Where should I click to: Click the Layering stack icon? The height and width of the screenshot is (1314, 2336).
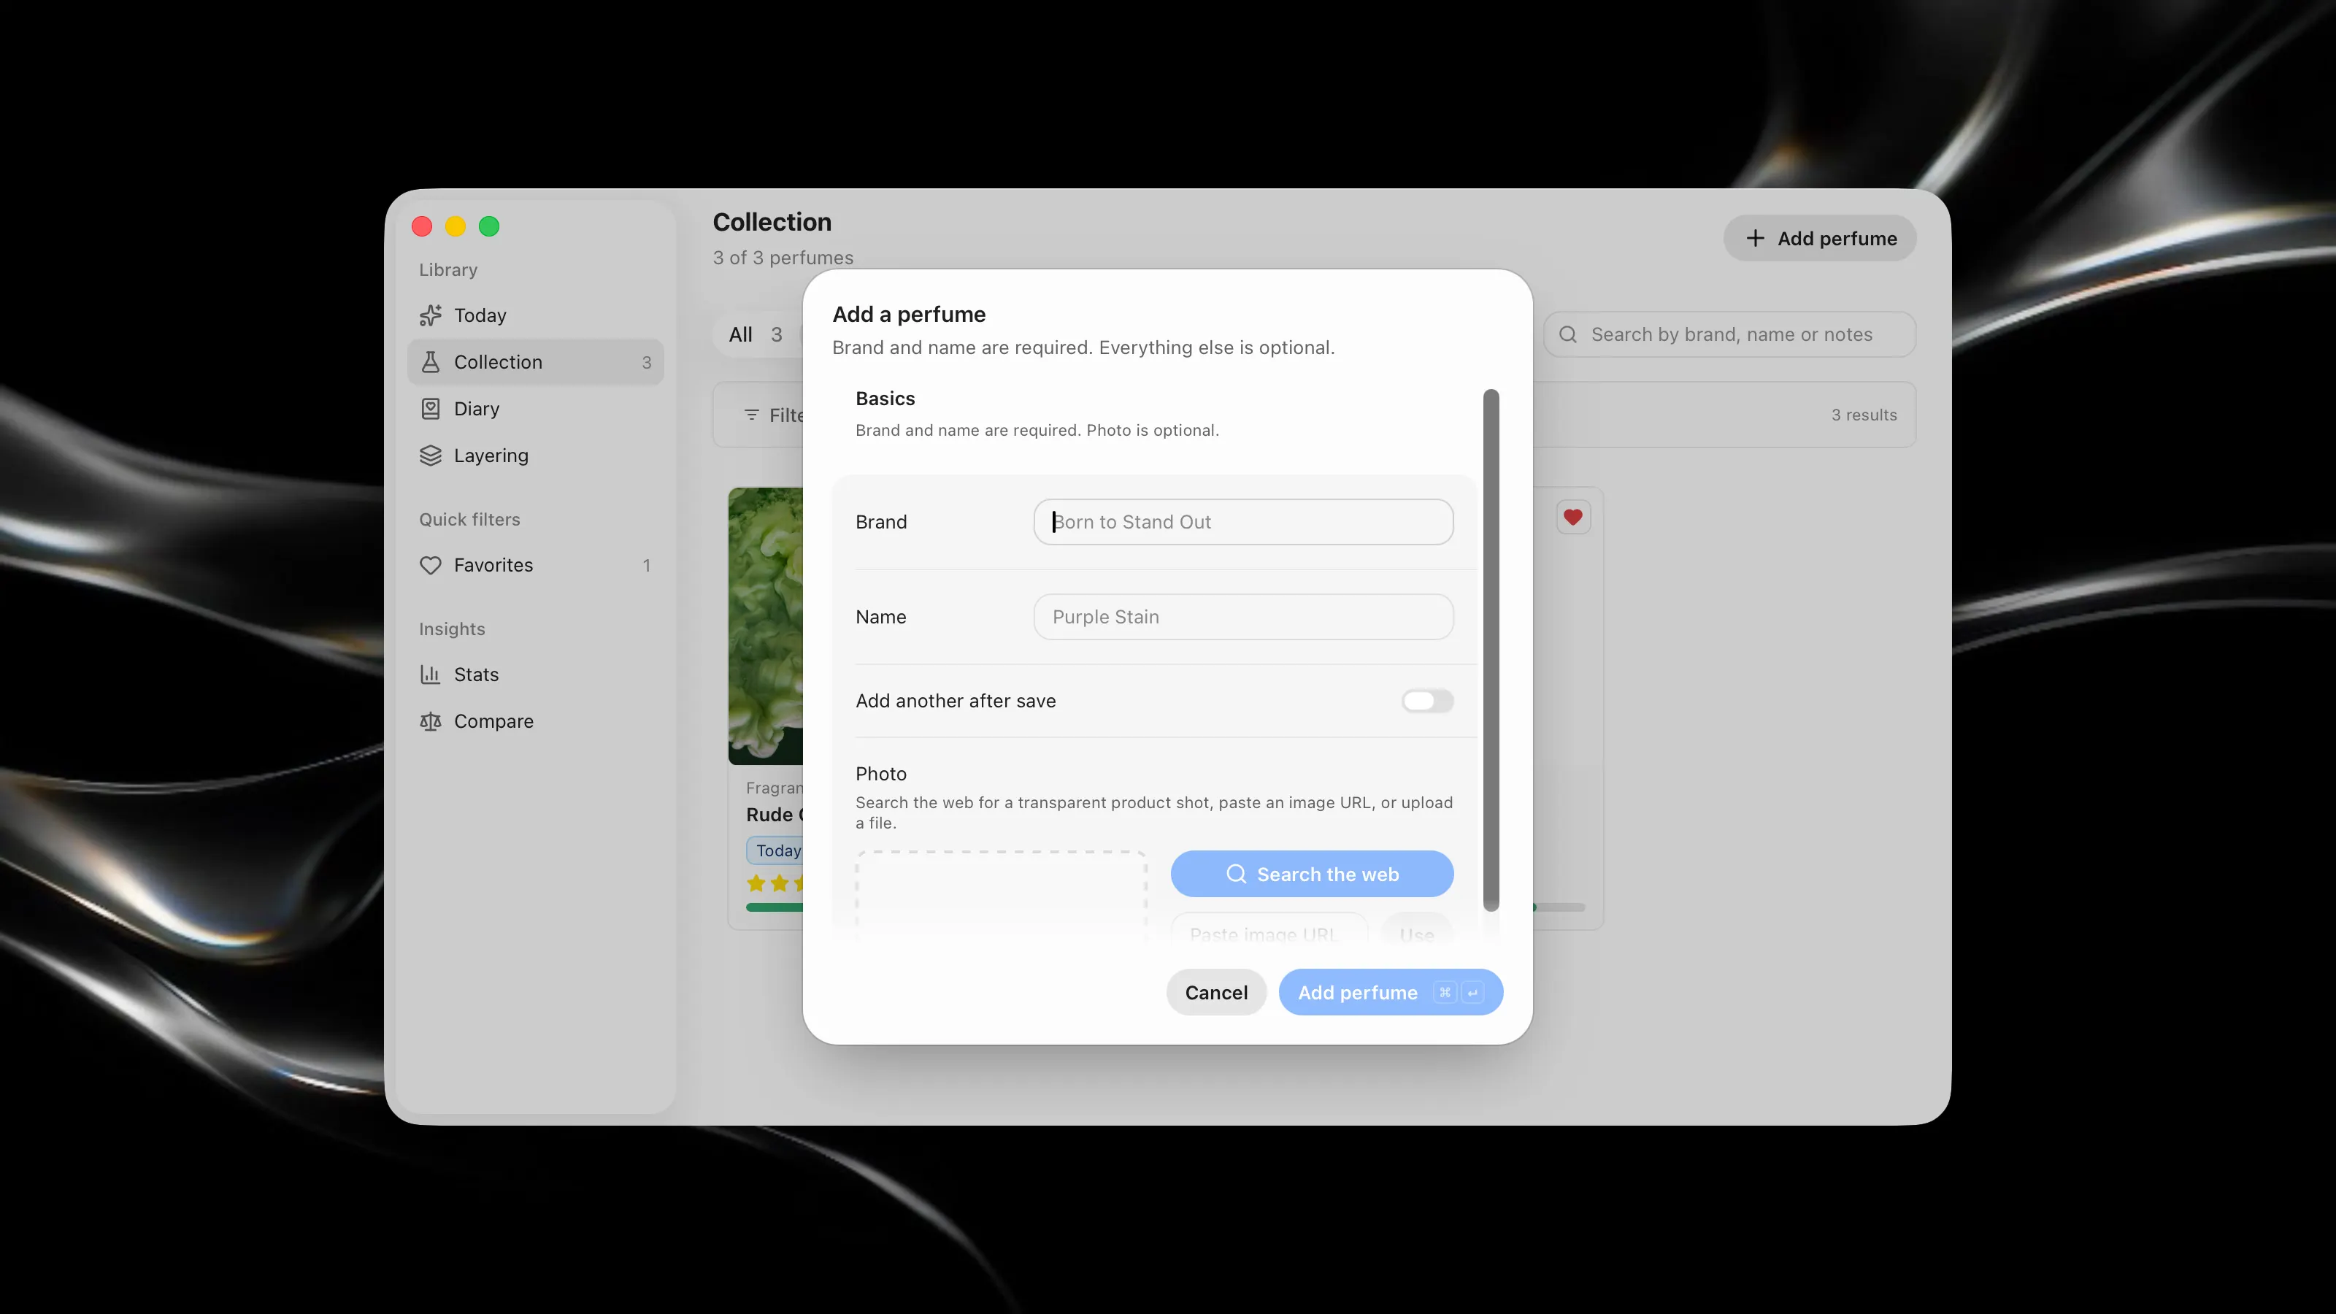[x=431, y=456]
